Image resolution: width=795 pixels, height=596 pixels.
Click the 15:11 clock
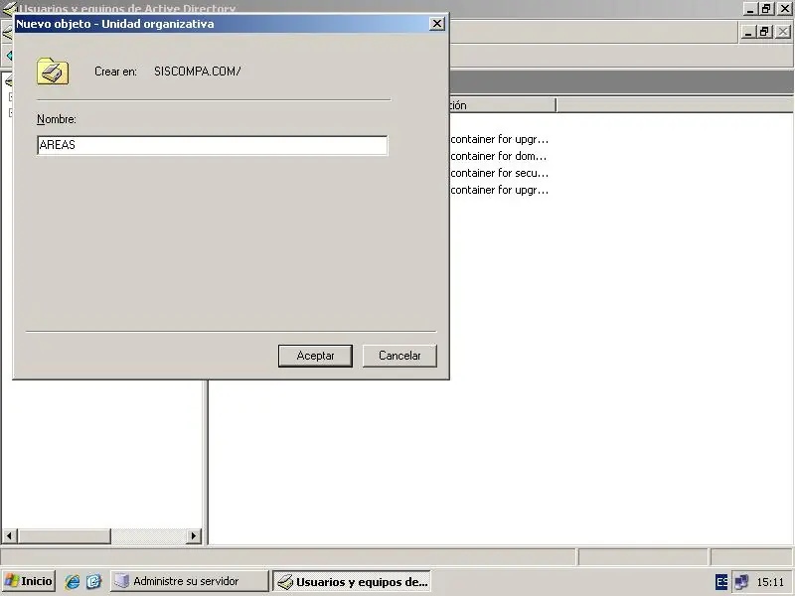pyautogui.click(x=769, y=582)
